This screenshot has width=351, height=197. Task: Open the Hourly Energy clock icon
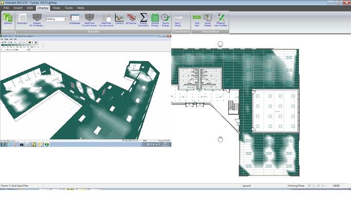click(x=165, y=20)
